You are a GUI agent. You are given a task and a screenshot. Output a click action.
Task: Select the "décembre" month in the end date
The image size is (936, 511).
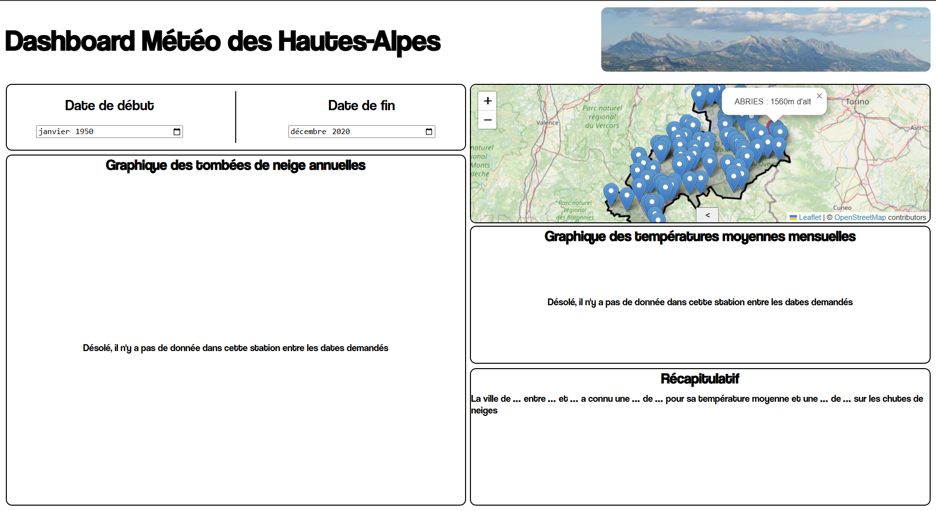pos(308,132)
